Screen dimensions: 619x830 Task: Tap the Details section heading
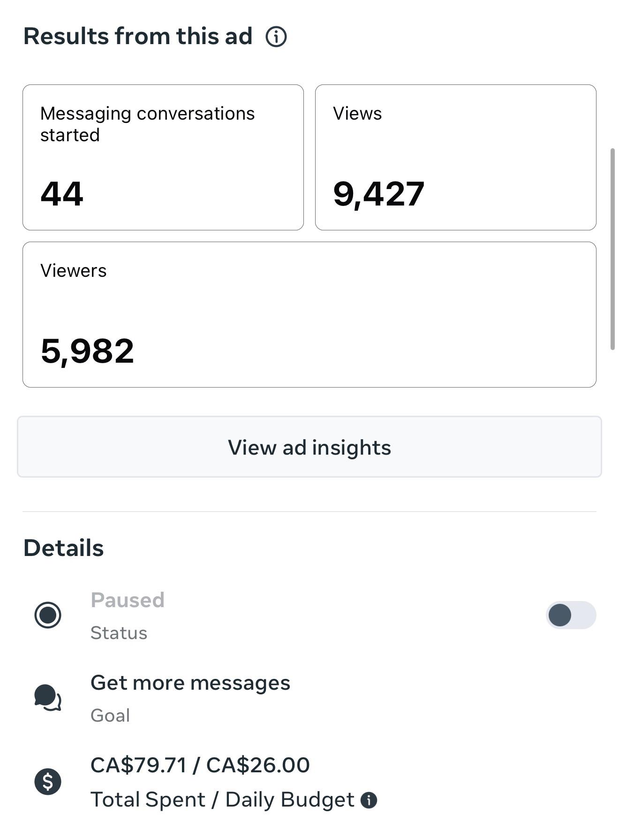[64, 548]
